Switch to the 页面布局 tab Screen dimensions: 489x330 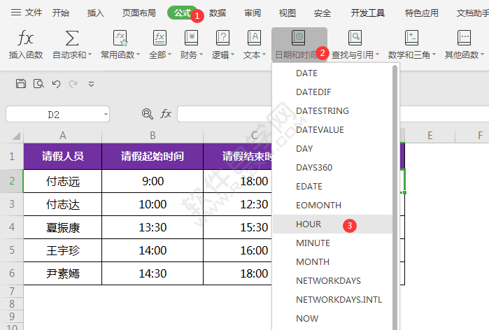[x=139, y=13]
